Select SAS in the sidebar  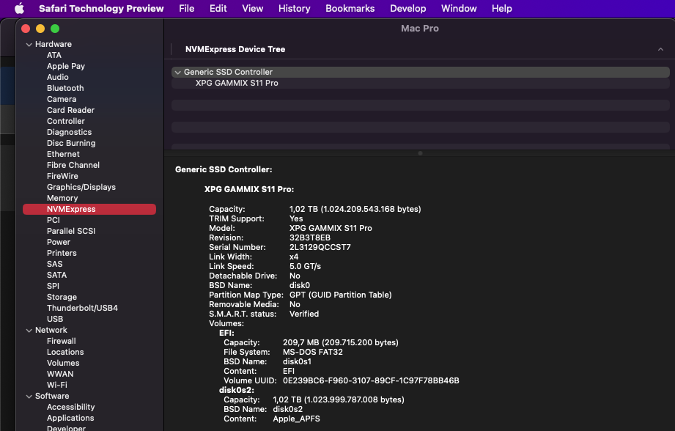click(x=55, y=264)
